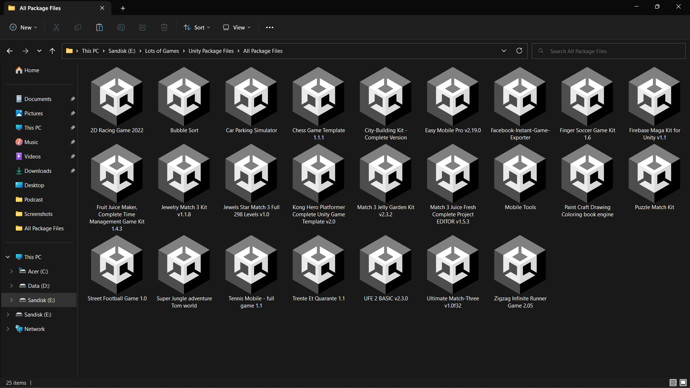Switch to large thumbnails view

[683, 383]
